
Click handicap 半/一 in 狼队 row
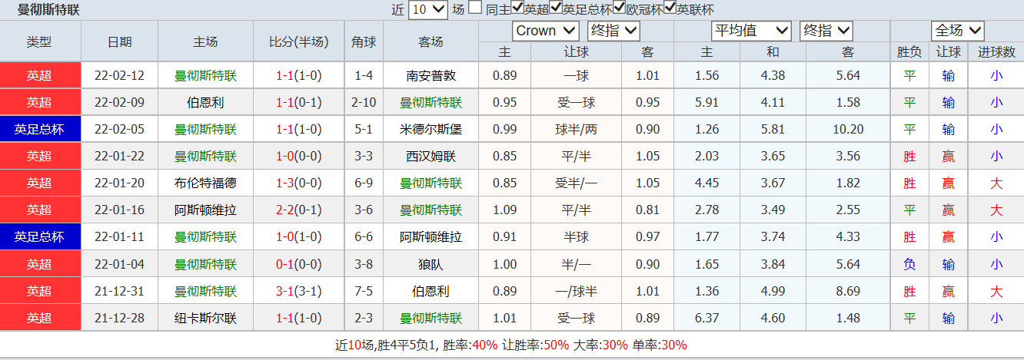point(576,264)
